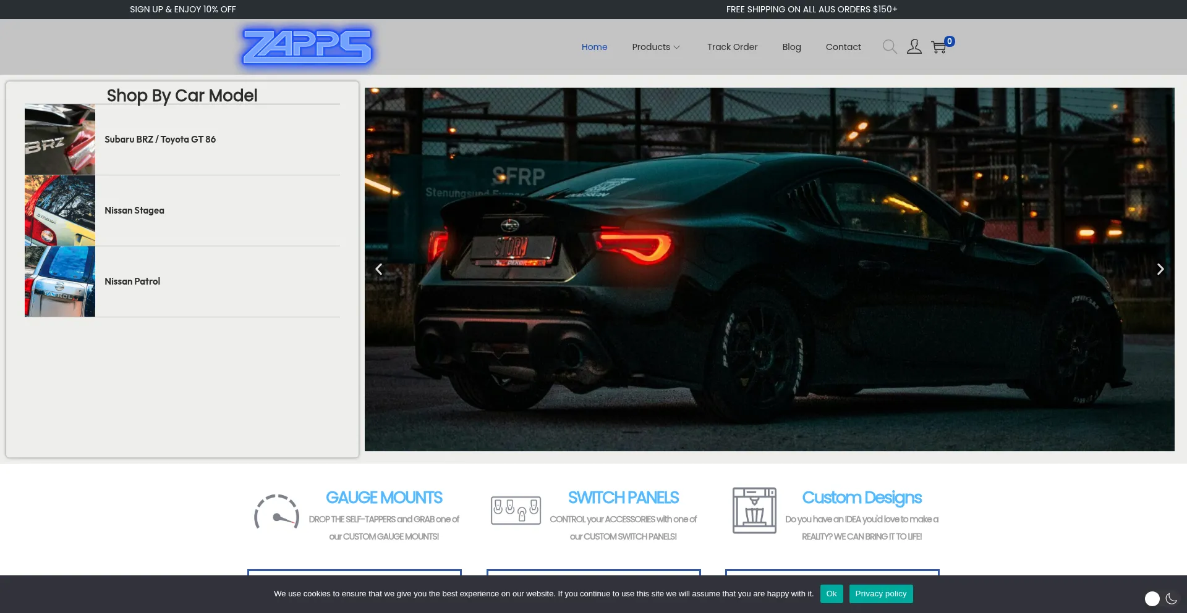The image size is (1187, 613).
Task: Click the Nissan Stagea thumbnail image
Action: 60,211
